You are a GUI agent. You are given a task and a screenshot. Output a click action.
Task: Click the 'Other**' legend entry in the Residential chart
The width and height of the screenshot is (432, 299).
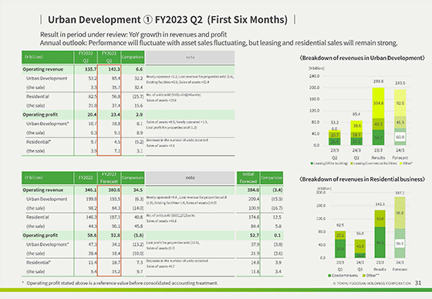[x=371, y=276]
